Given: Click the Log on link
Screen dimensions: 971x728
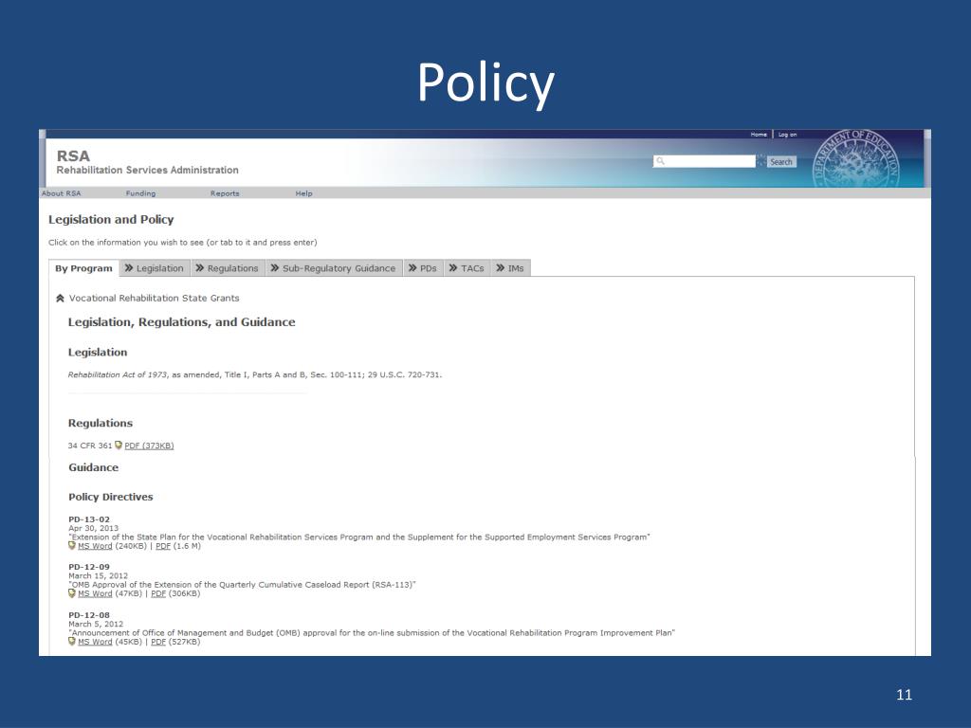Looking at the screenshot, I should pyautogui.click(x=788, y=135).
